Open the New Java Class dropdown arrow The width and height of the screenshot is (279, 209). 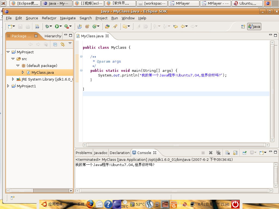pos(98,26)
